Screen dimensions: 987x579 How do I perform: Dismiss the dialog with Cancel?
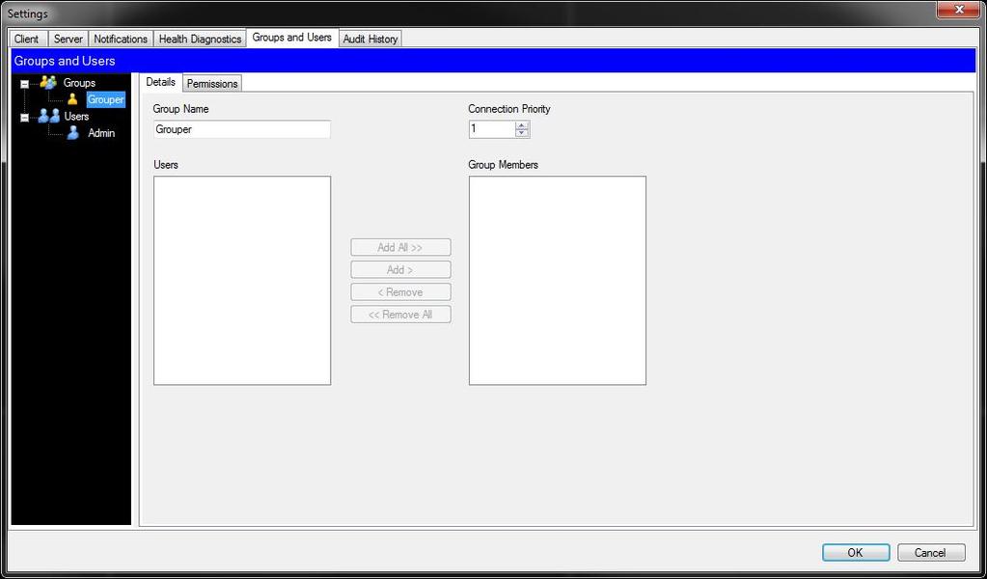931,553
